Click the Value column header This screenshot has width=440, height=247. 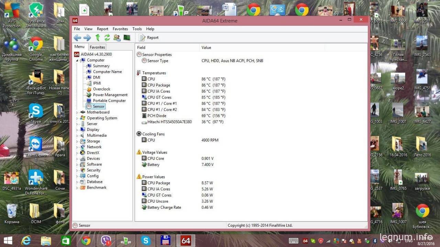point(206,47)
